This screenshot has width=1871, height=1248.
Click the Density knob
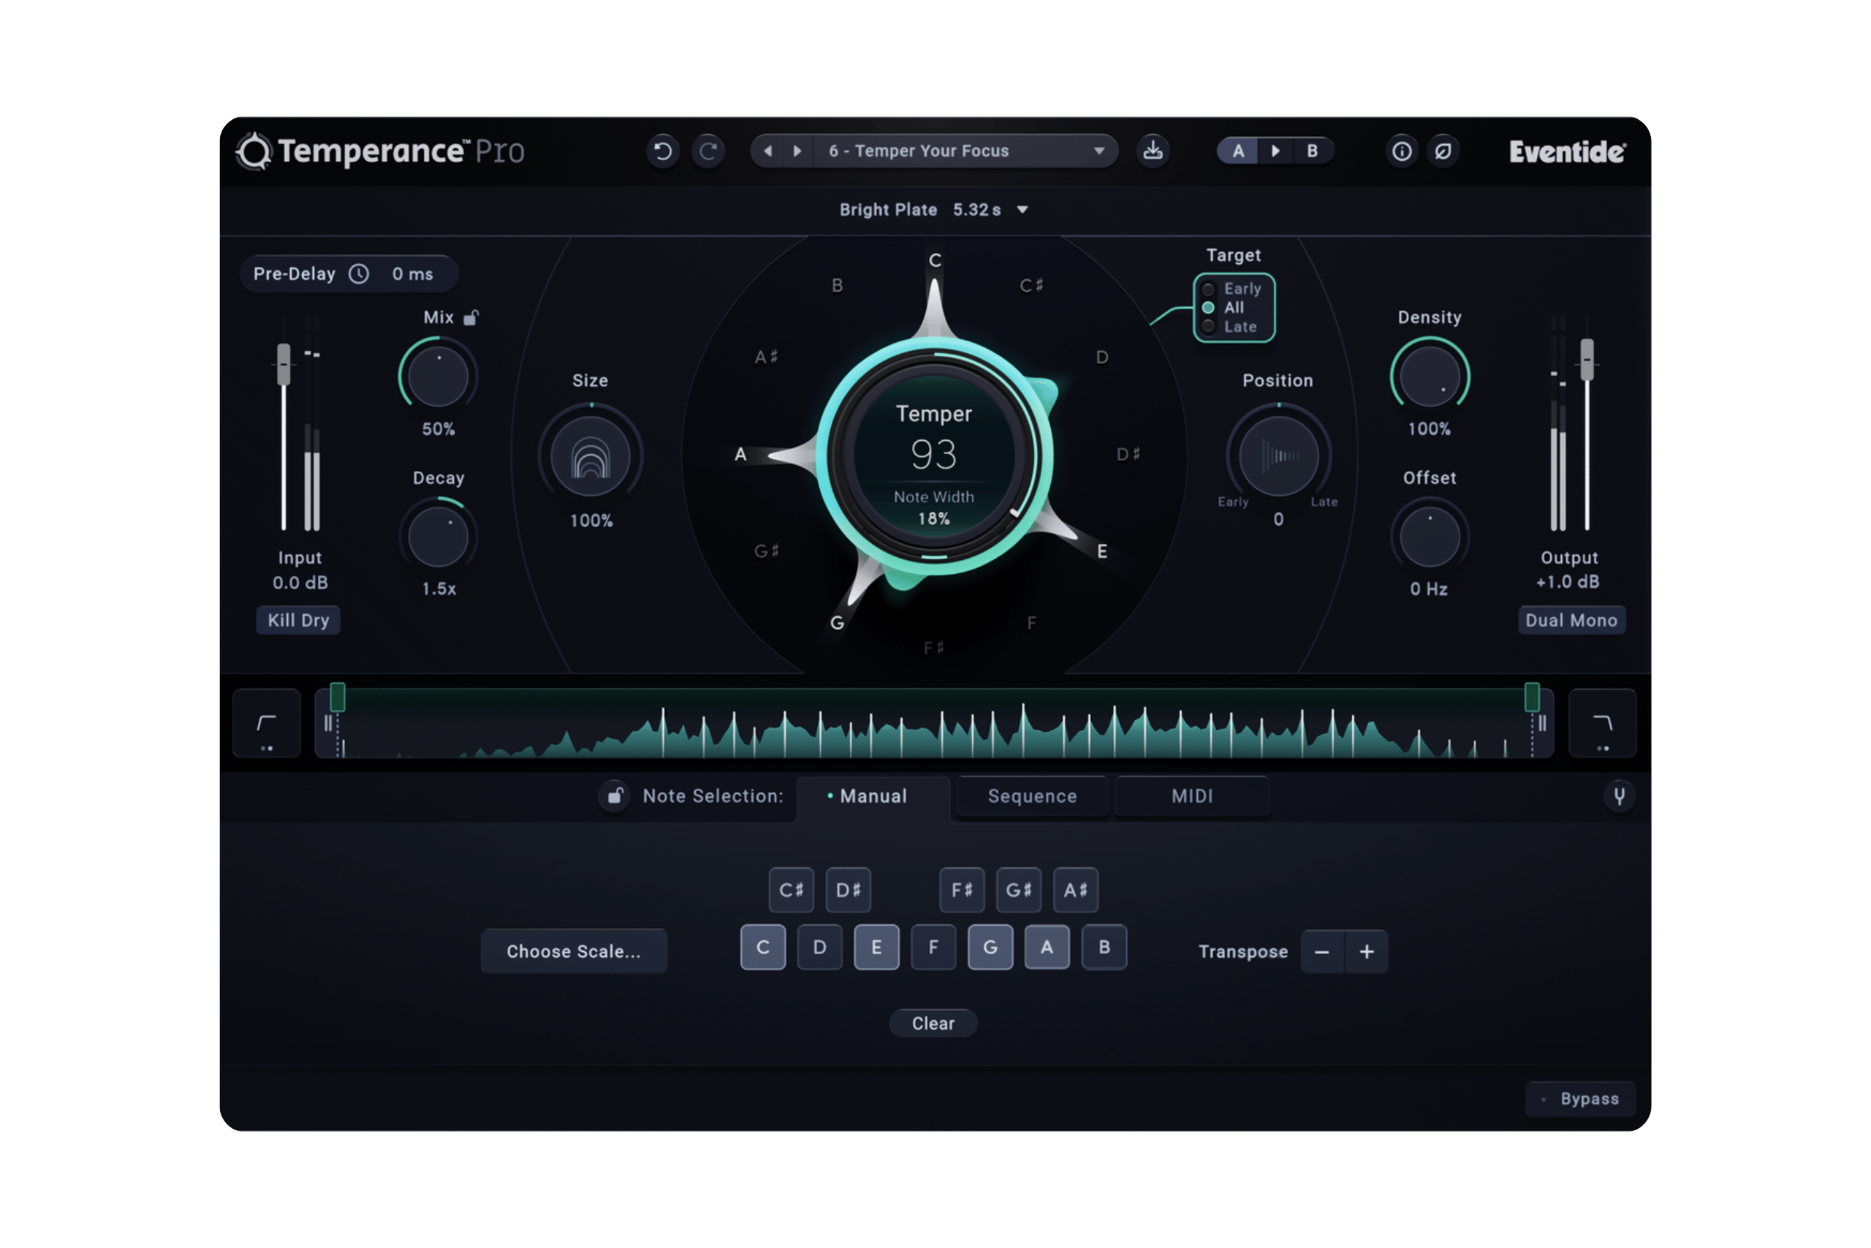pos(1430,376)
